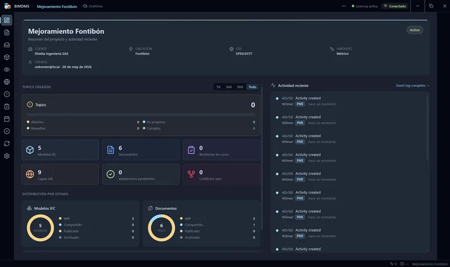This screenshot has width=450, height=267.
Task: Open the validations checkmark icon in sidebar
Action: pos(7,132)
